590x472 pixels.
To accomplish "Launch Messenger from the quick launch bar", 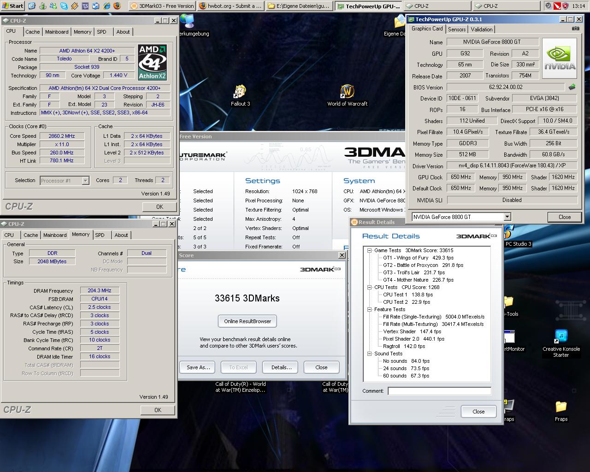I will pyautogui.click(x=53, y=6).
